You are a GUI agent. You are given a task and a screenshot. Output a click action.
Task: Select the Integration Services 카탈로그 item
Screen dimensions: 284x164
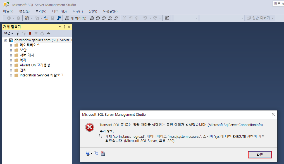click(42, 75)
